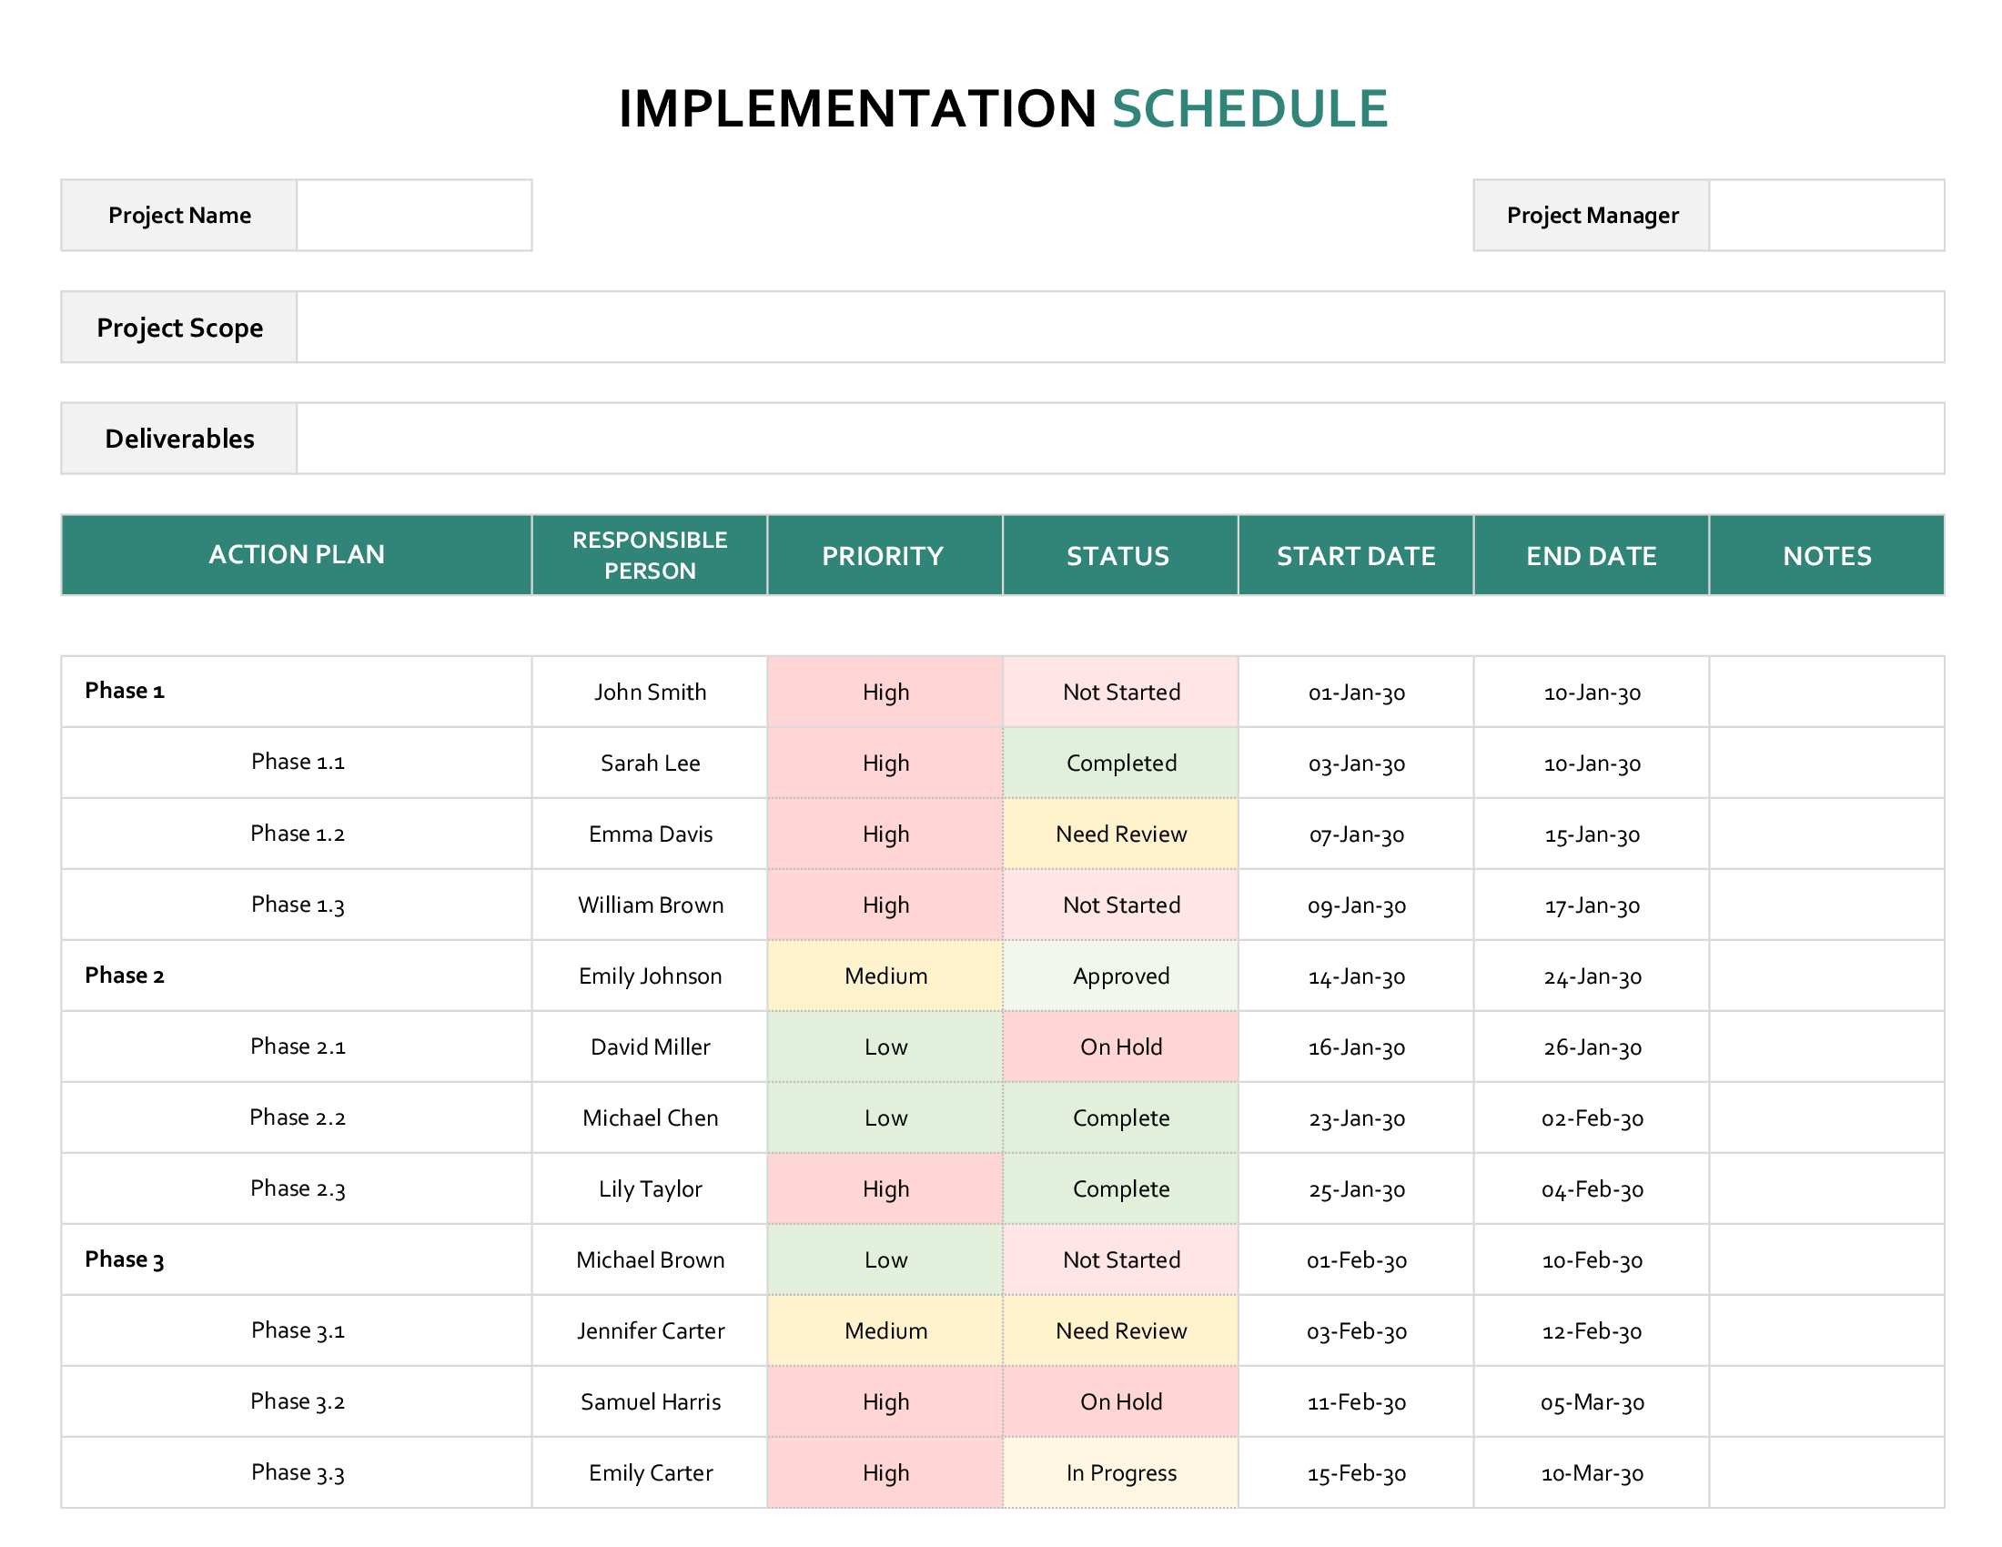
Task: Select the PRIORITY column header
Action: (884, 554)
